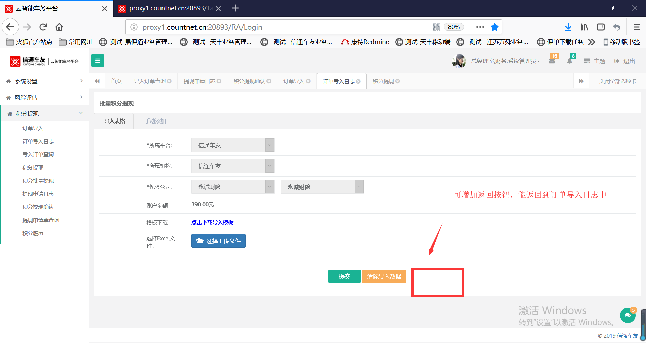
Task: Reload the page with the refresh icon
Action: coord(43,27)
